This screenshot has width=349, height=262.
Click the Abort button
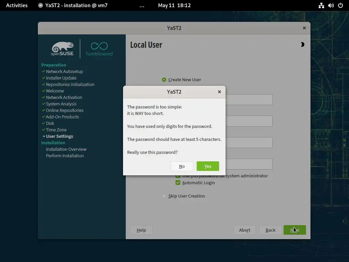245,230
